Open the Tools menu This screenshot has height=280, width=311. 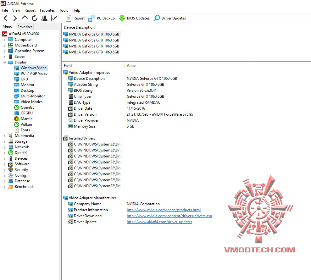tap(64, 10)
